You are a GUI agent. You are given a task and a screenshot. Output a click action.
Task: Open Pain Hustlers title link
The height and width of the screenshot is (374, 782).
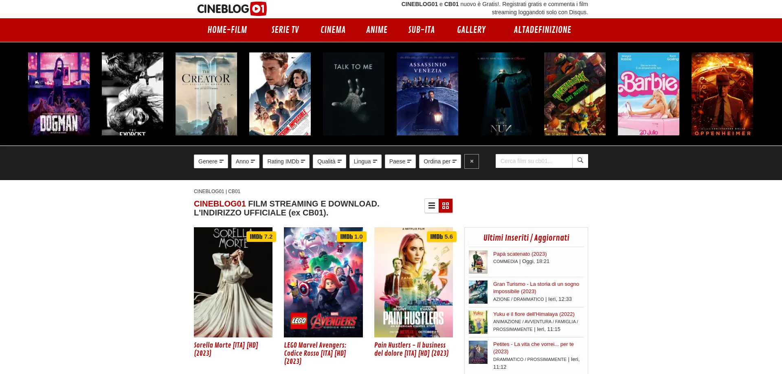pyautogui.click(x=411, y=349)
